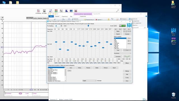Viewport: 179px width, 101px height.
Task: Click the Peace logo in the equalizer window
Action: coord(129,25)
